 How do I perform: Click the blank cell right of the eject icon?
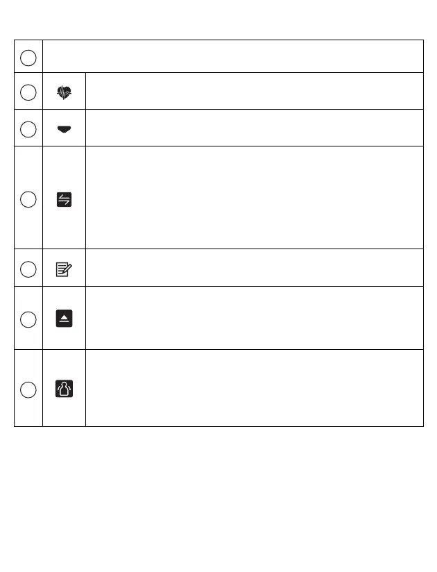(254, 317)
